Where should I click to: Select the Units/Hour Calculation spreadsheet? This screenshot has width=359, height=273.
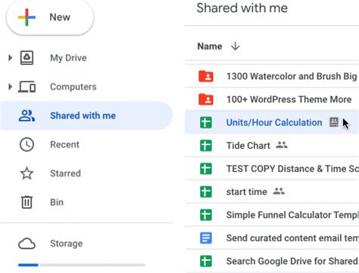[272, 123]
